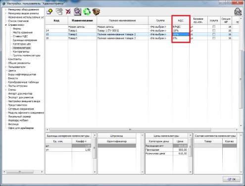Open Импорт документов in the tree
Viewport: 245px width, 186px height.
point(20,94)
